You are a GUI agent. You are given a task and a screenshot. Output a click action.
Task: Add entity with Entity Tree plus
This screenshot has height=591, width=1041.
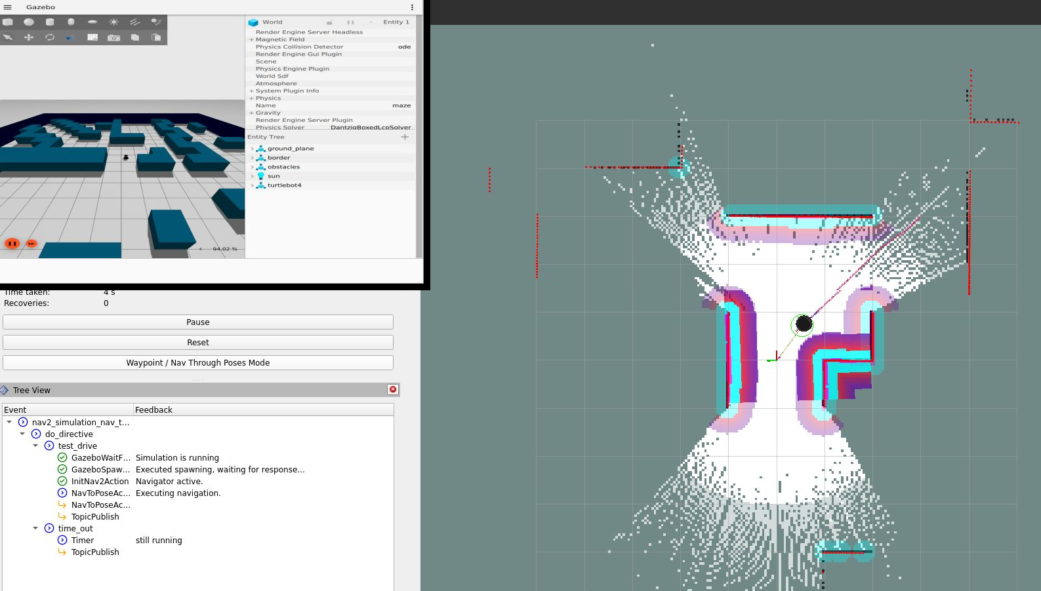coord(405,137)
